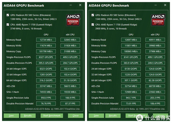Select 6327 GFLOPS single-precision GPU result

pyautogui.click(x=46, y=57)
